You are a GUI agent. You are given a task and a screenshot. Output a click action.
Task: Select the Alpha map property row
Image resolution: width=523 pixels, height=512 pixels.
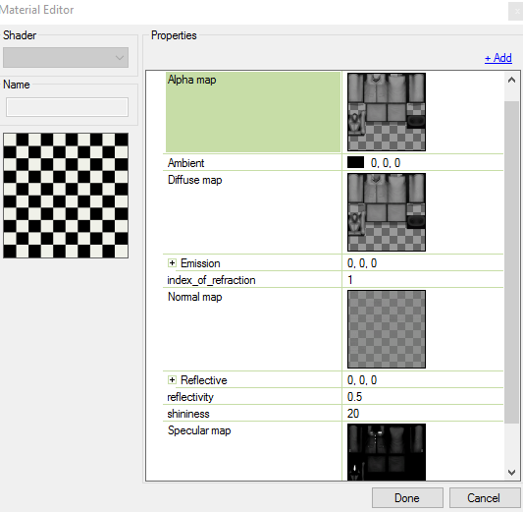[253, 112]
